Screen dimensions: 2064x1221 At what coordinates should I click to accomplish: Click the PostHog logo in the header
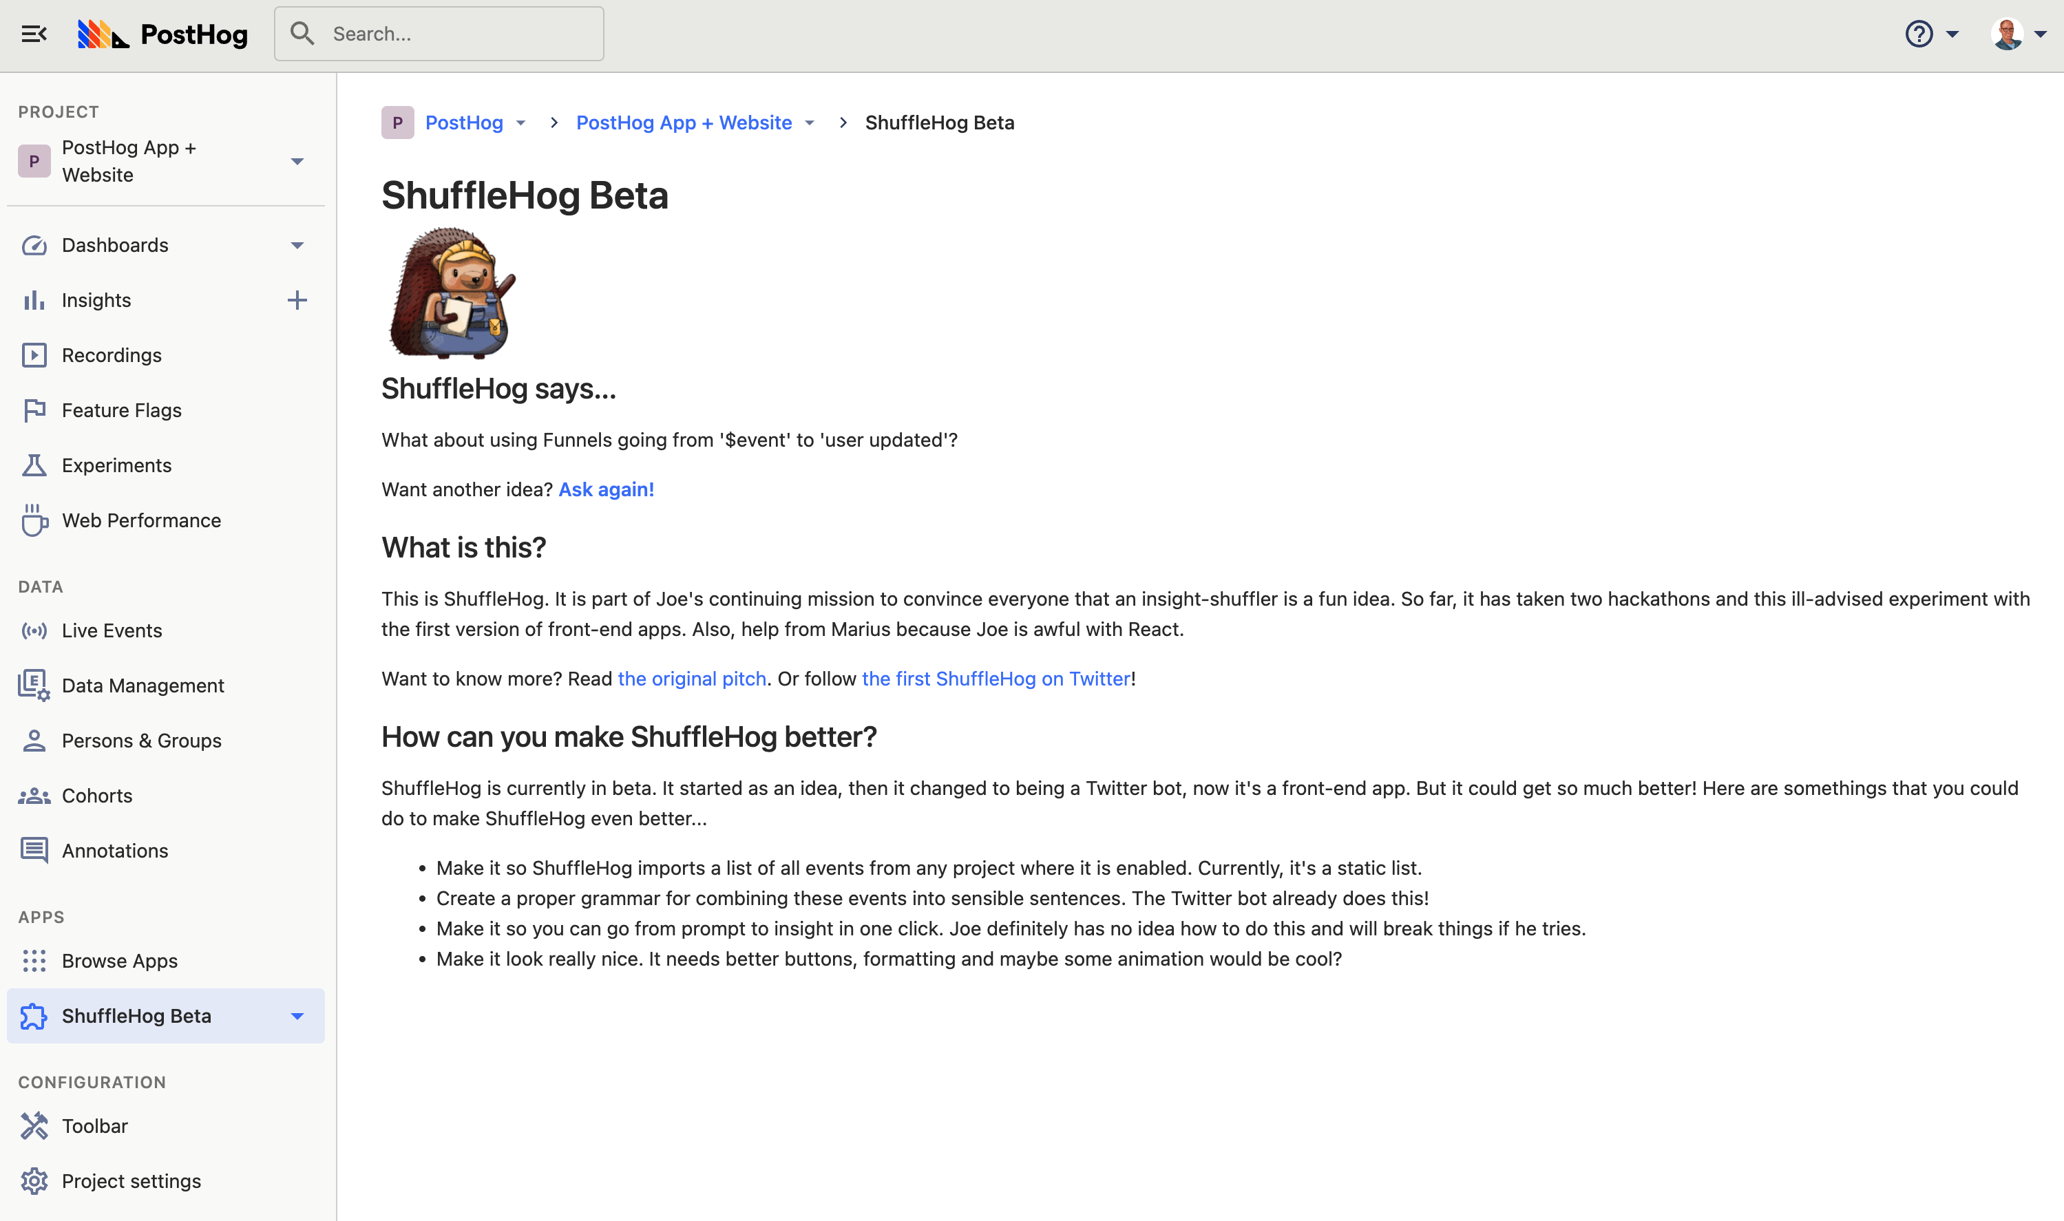click(x=163, y=34)
